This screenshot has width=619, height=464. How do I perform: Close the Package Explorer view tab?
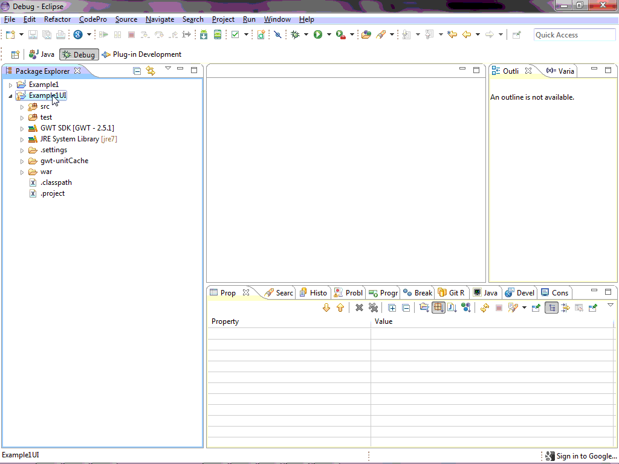[x=77, y=71]
